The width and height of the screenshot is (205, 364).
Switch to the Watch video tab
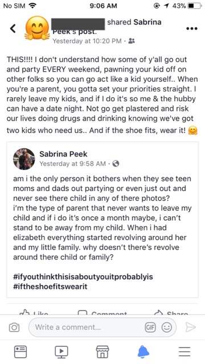point(61,351)
